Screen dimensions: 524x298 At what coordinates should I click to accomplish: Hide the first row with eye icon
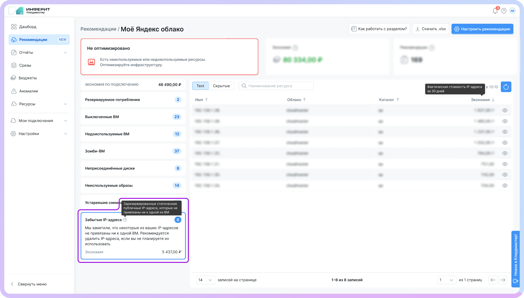click(x=505, y=110)
